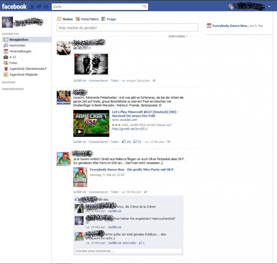Click thumbs-up 1 count on last comment
Screen dimensions: 277x264
142,243
